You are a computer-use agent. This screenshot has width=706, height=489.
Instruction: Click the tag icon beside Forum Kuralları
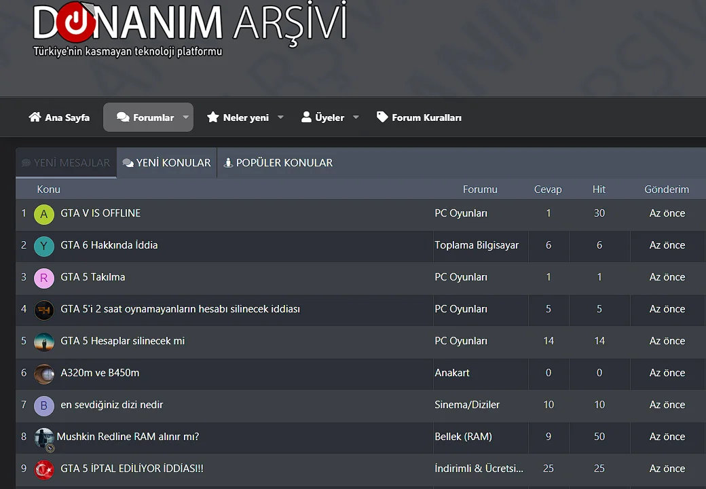pos(382,117)
